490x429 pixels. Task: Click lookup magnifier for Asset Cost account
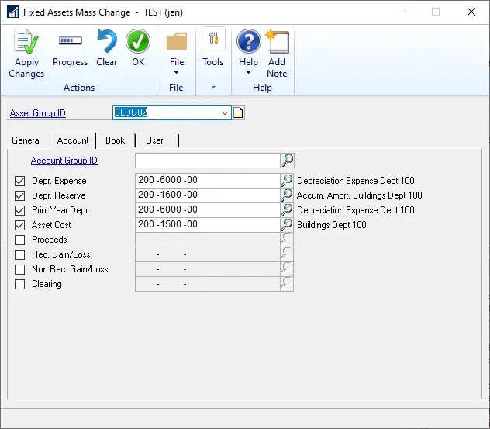coord(287,225)
